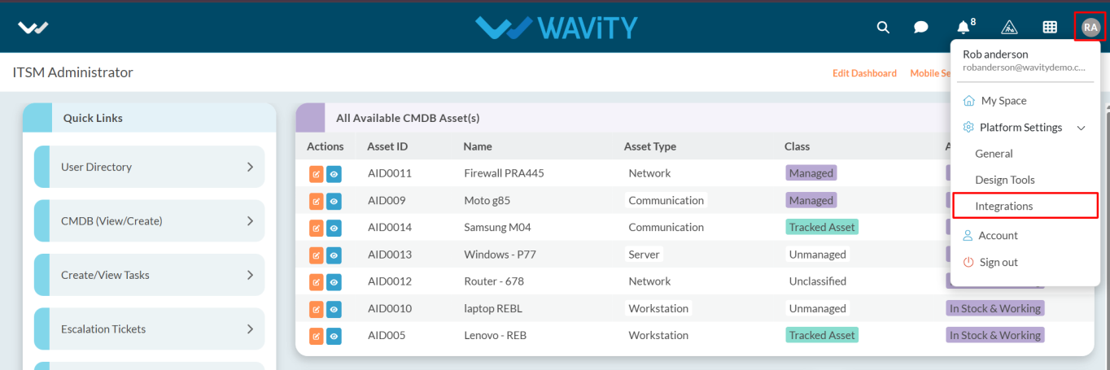Screen dimensions: 1110x370
Task: Open My Space from the user menu
Action: pos(1003,101)
